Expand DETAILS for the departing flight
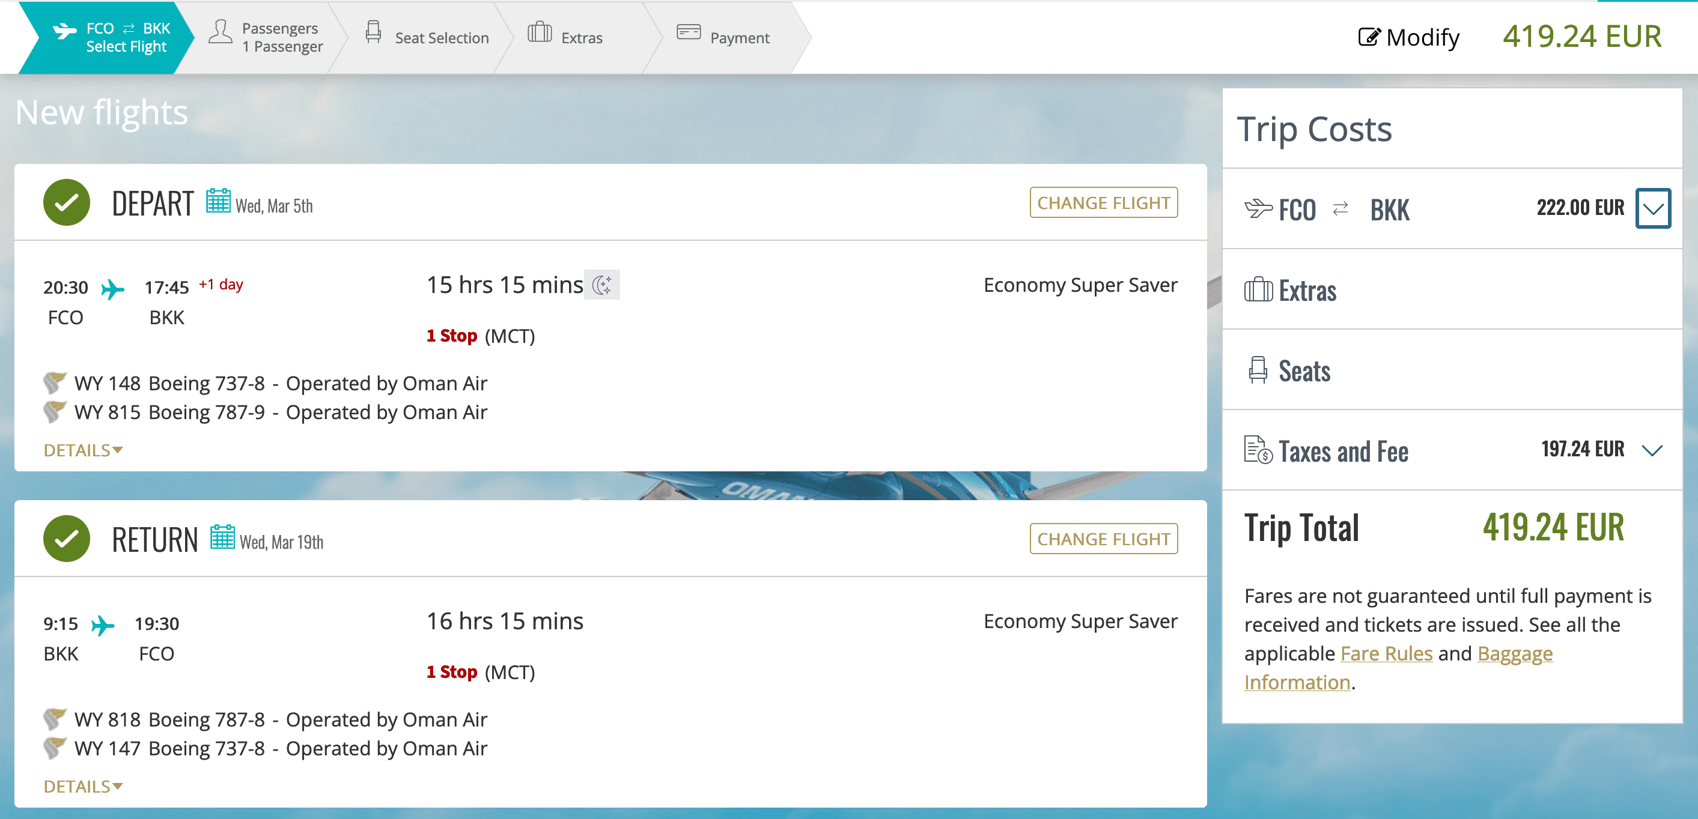 pyautogui.click(x=83, y=450)
